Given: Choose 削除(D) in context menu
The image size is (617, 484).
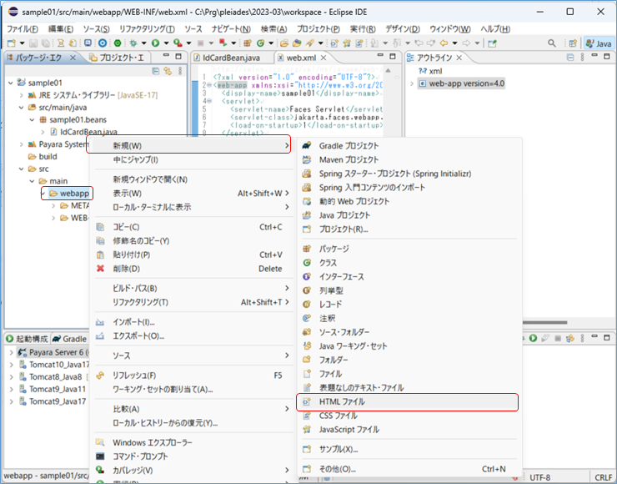Looking at the screenshot, I should pos(193,269).
